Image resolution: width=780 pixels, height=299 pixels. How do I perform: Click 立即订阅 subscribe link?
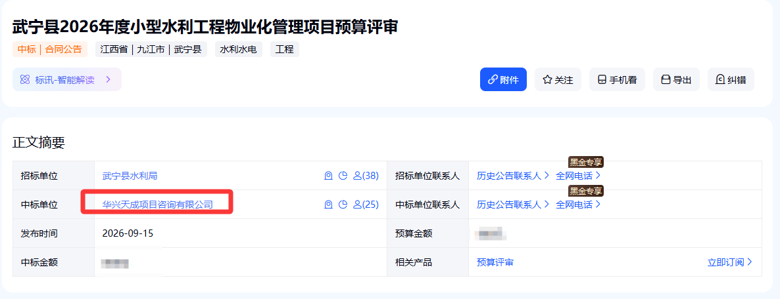pyautogui.click(x=730, y=262)
